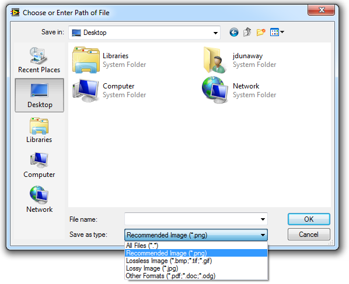This screenshot has height=284, width=349.
Task: Select Desktop in the places bar
Action: (x=40, y=95)
